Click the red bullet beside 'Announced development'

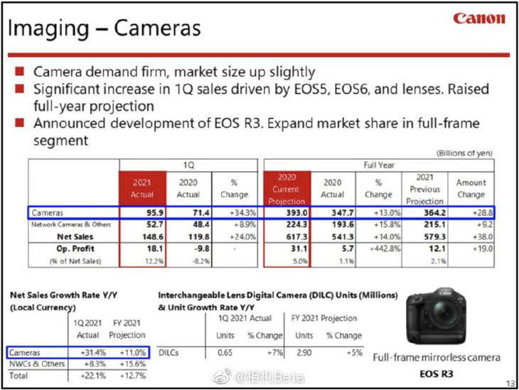[x=20, y=124]
